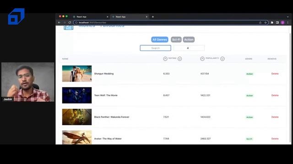
Task: Focus the Search input field
Action: (x=156, y=48)
